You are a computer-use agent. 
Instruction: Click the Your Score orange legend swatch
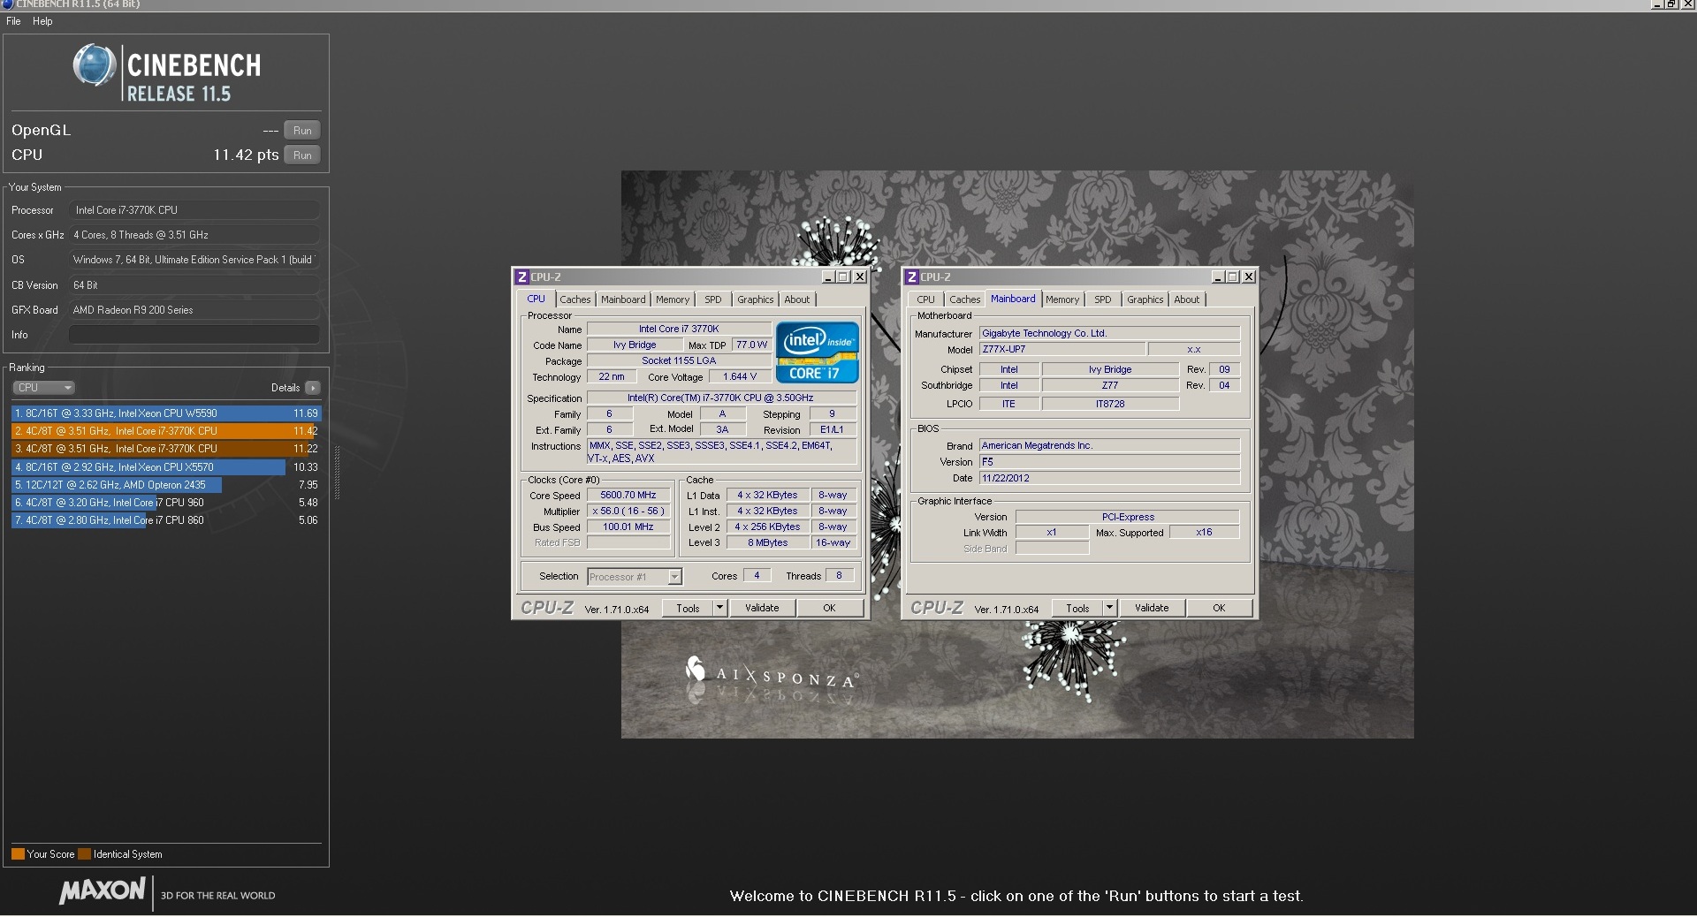(x=18, y=854)
